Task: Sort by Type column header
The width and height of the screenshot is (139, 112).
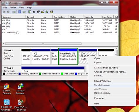Action: (46, 17)
